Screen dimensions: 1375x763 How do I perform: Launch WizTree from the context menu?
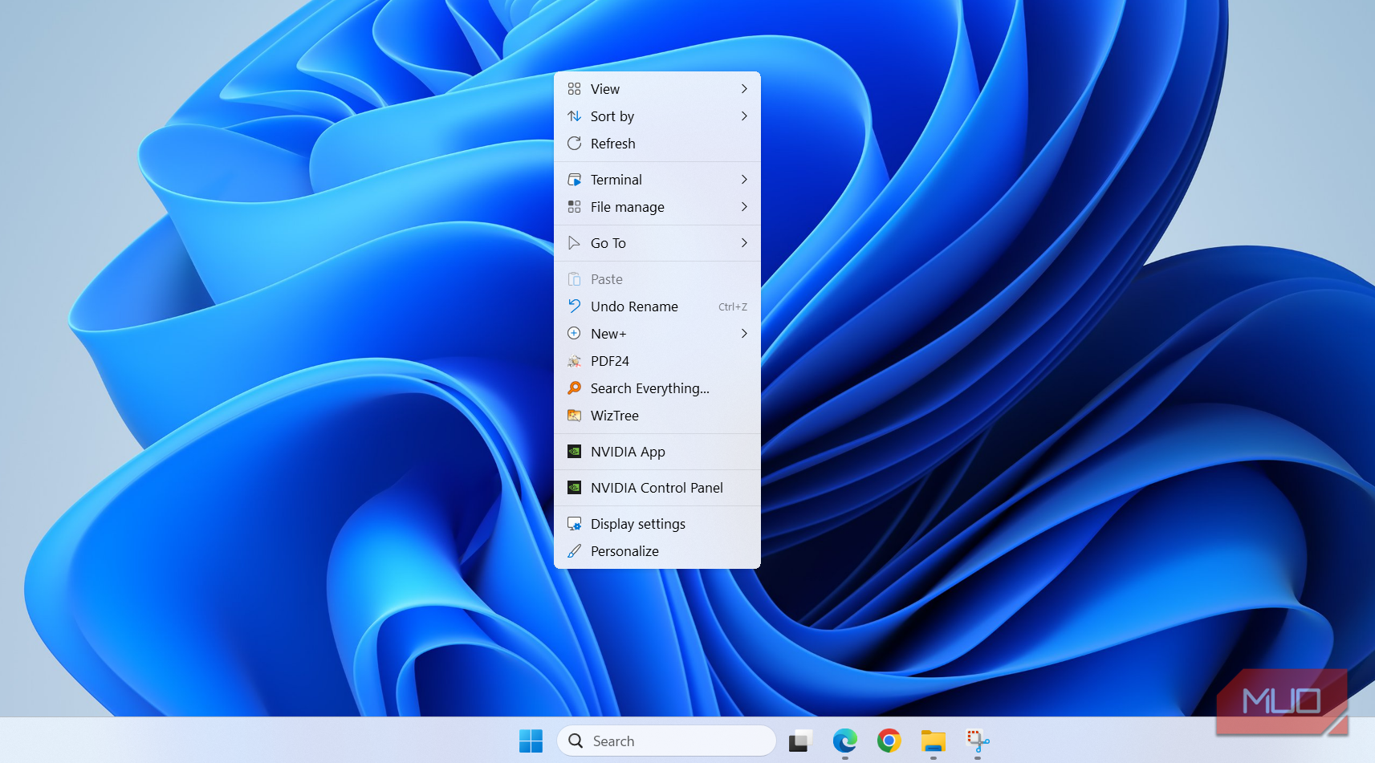pos(657,416)
